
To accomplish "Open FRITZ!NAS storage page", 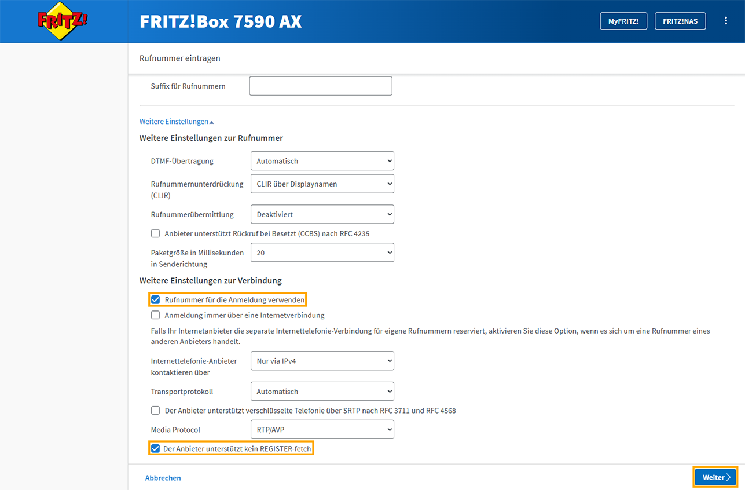I will [680, 21].
